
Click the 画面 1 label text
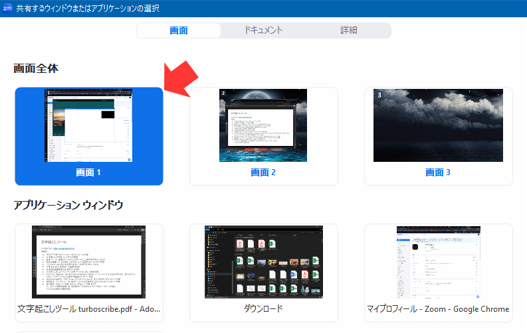point(89,172)
